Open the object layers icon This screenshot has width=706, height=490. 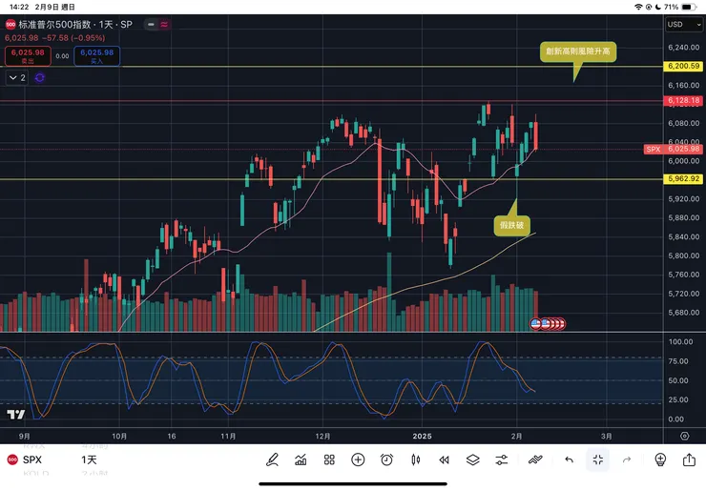pyautogui.click(x=472, y=459)
